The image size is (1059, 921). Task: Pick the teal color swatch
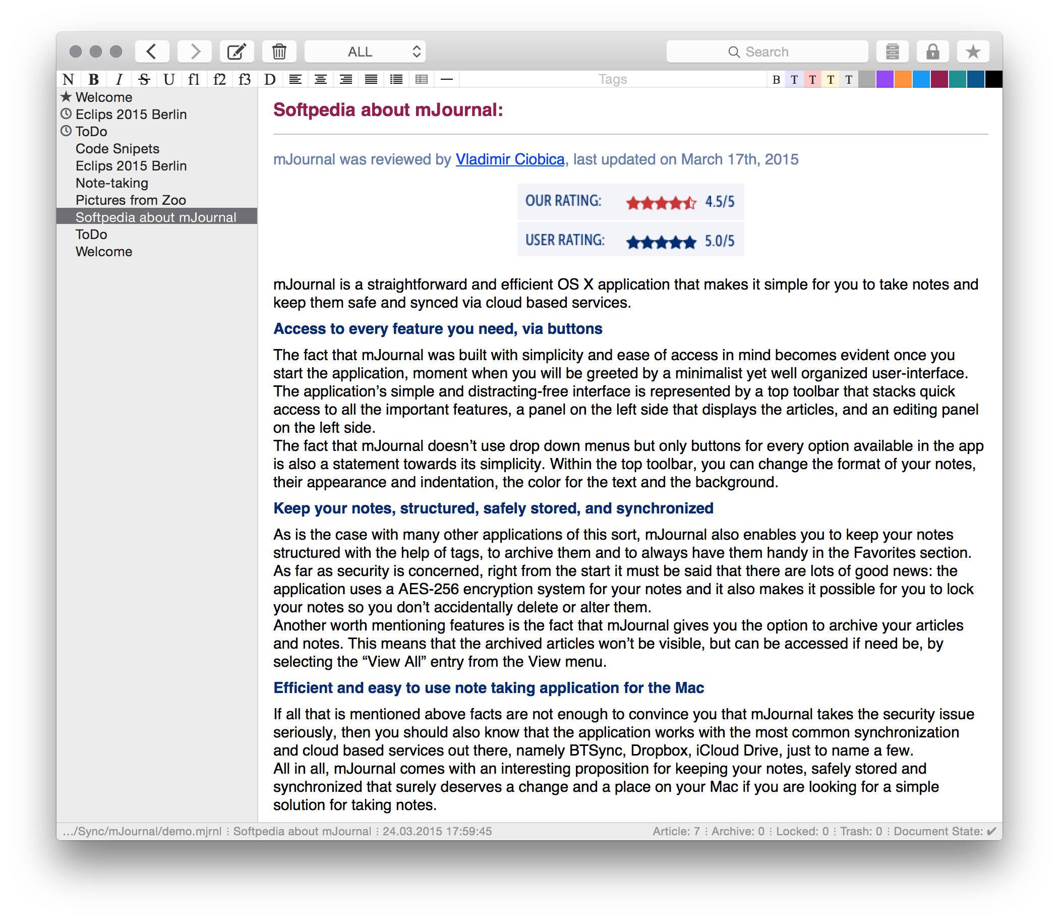pyautogui.click(x=957, y=79)
